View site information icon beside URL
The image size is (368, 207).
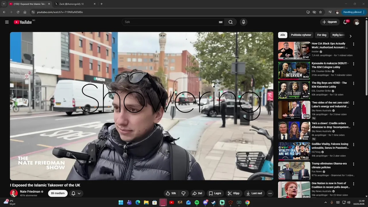pos(33,12)
